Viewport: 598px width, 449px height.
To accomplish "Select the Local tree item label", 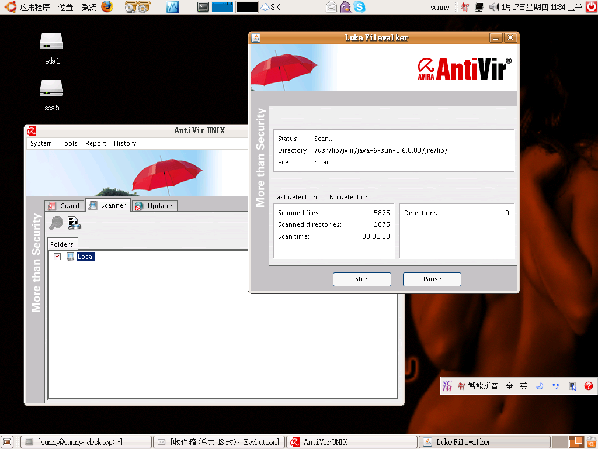I will (x=86, y=257).
